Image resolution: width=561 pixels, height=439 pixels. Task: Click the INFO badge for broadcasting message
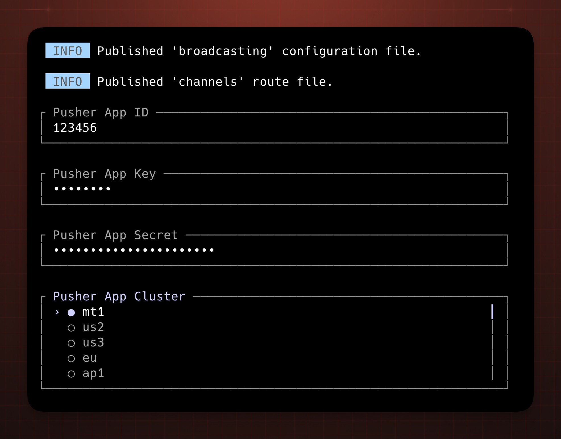pos(68,51)
